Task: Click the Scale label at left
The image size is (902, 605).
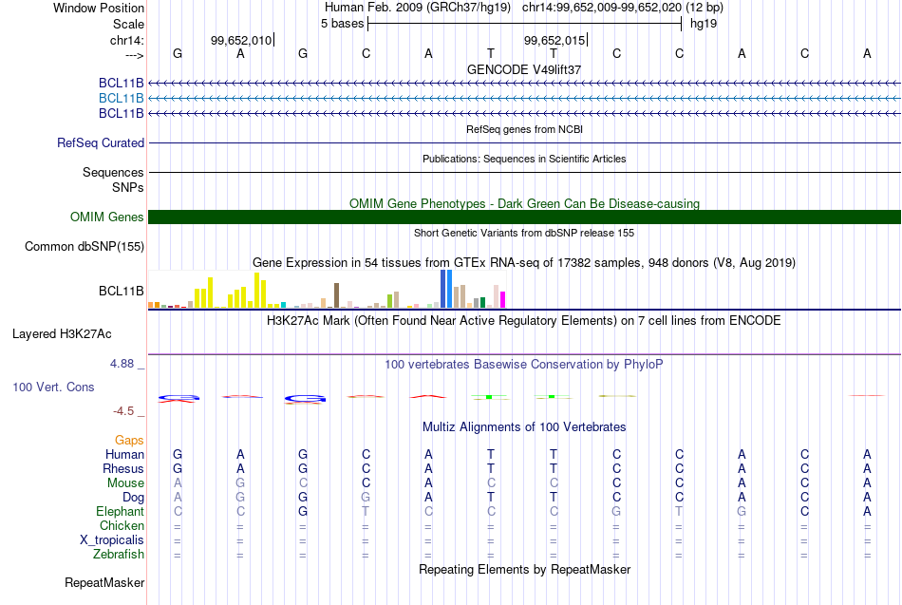Action: pos(128,24)
